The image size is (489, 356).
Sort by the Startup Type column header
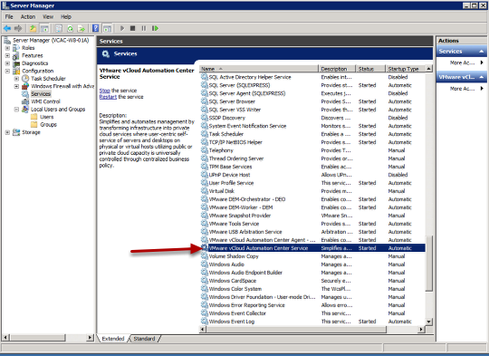pos(405,69)
